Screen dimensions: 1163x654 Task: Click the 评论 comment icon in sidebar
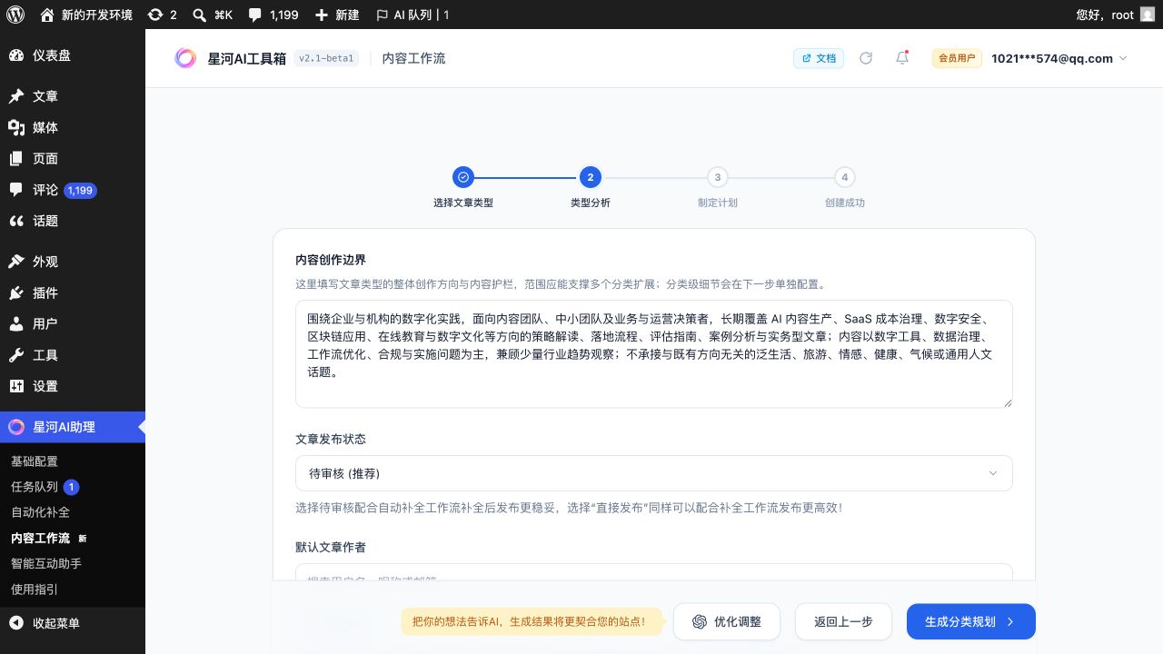tap(16, 190)
